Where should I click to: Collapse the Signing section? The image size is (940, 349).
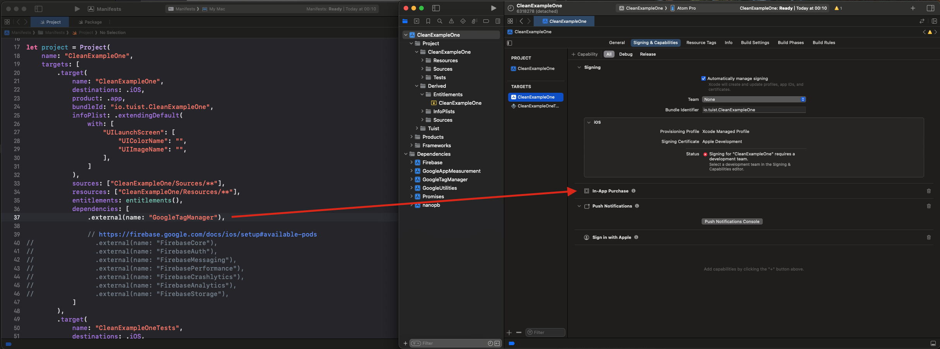579,67
